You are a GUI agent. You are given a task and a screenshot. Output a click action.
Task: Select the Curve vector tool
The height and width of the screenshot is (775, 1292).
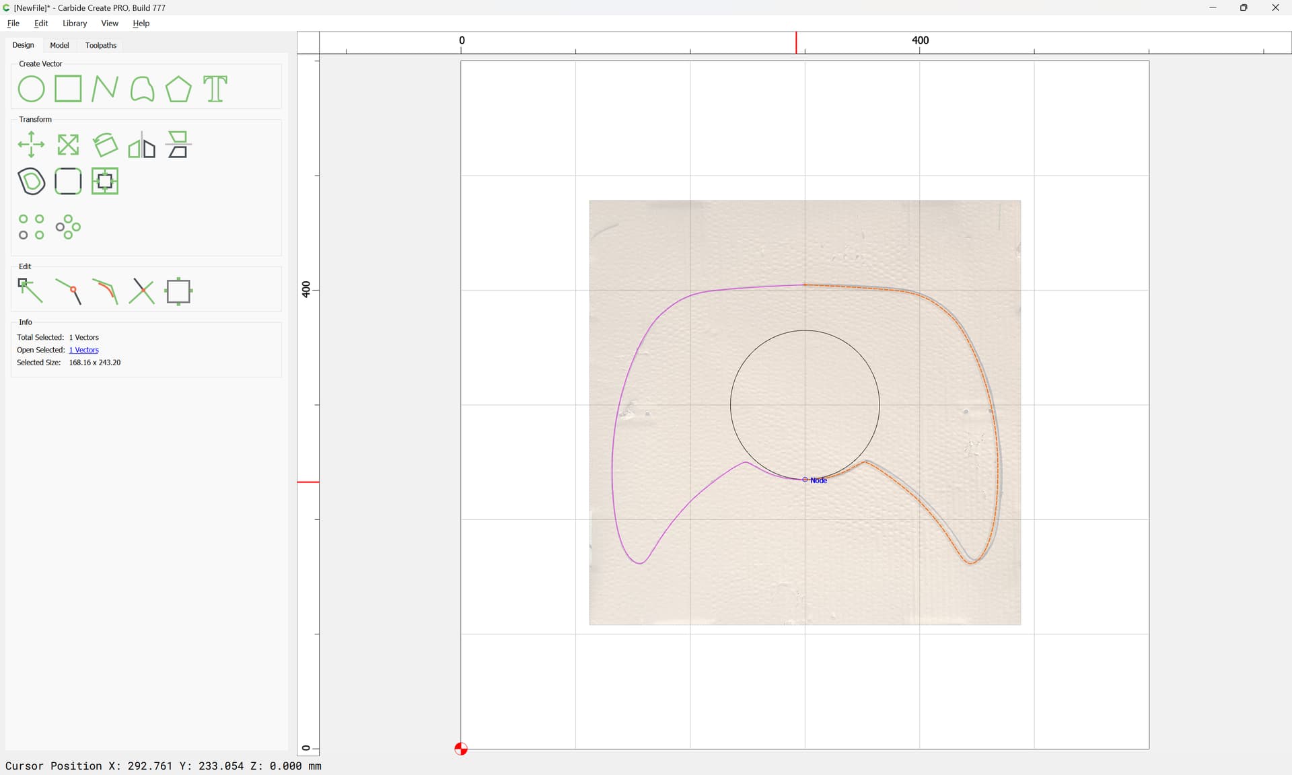click(x=142, y=89)
